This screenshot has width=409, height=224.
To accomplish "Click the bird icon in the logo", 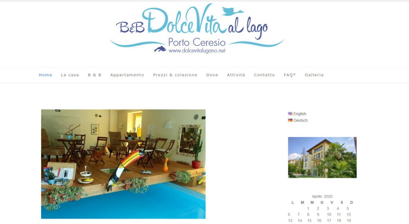I will pos(232,11).
